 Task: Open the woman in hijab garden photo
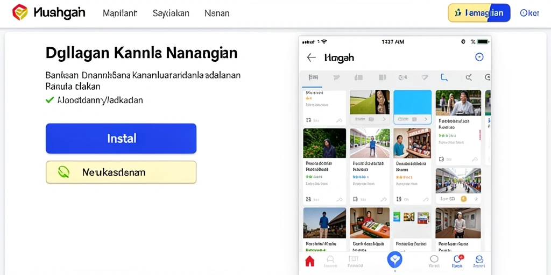point(324,143)
